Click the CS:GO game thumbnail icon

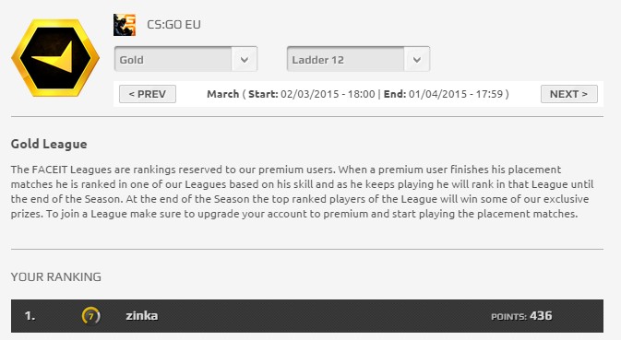coord(125,25)
